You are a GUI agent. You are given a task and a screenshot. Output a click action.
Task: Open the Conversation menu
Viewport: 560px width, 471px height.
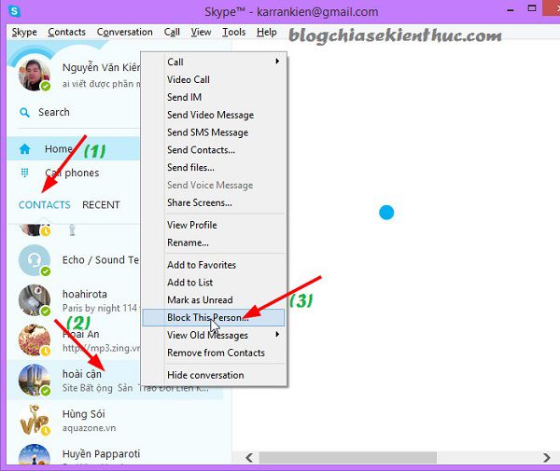point(125,32)
